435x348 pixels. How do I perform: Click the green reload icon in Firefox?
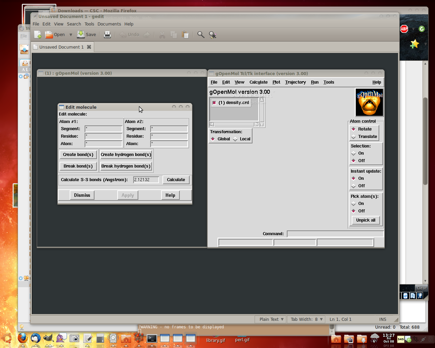[x=422, y=29]
